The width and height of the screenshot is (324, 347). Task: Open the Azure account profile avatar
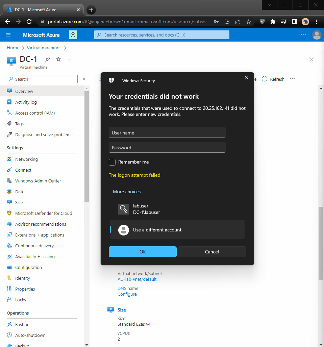click(317, 35)
